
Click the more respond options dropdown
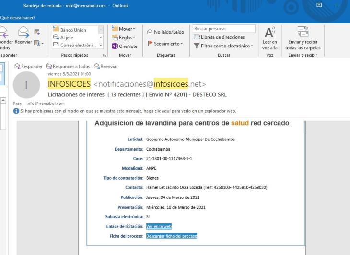tap(39, 43)
